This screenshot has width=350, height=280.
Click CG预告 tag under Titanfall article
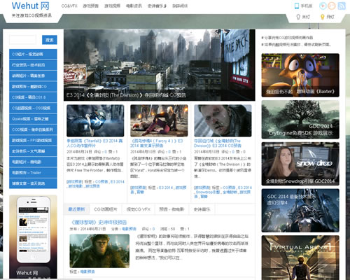(101, 181)
